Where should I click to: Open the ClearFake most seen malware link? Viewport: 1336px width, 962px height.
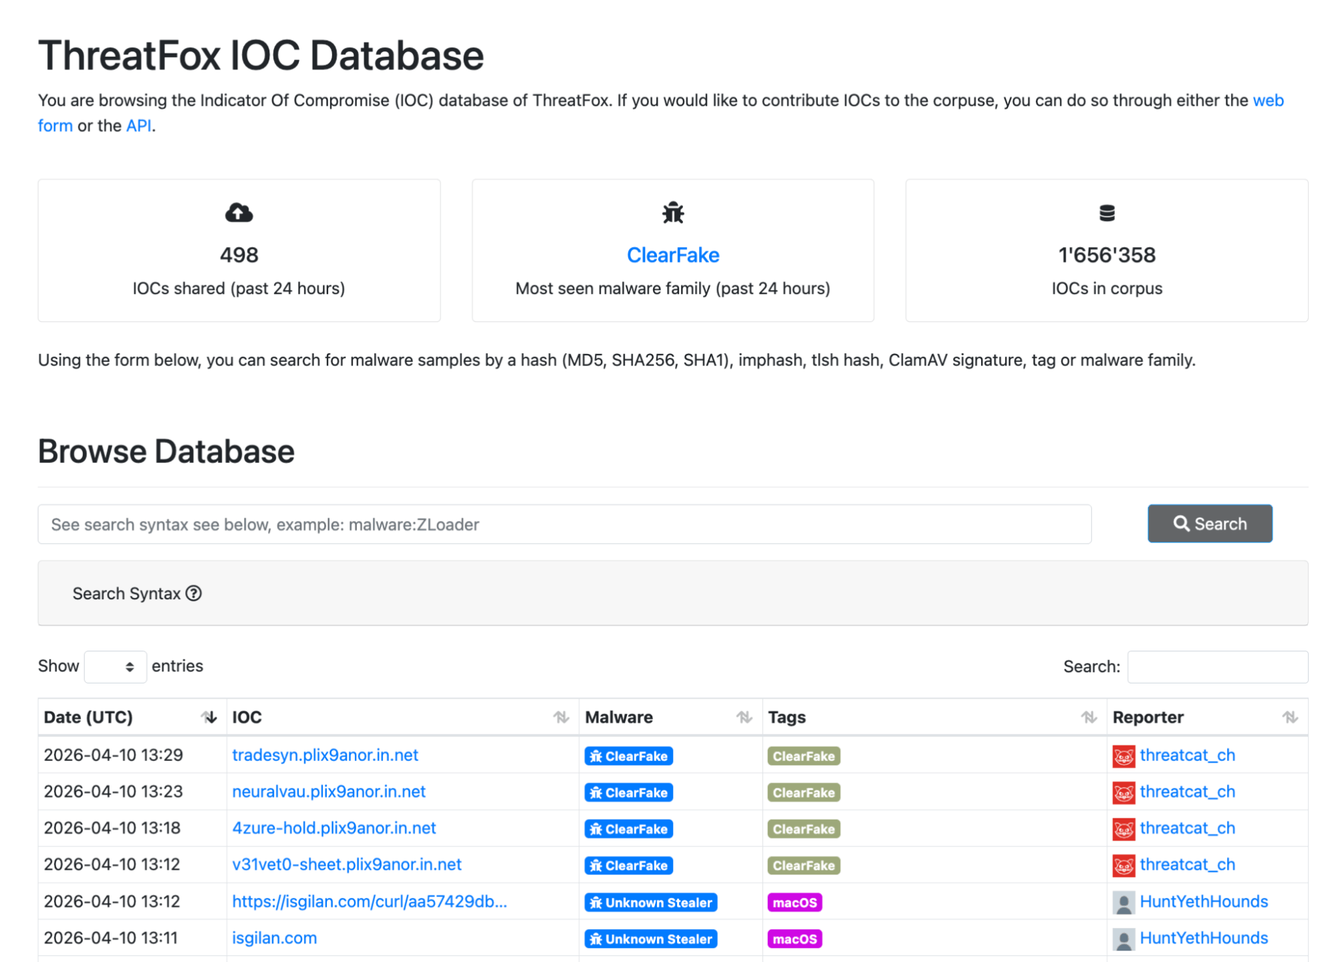pyautogui.click(x=672, y=255)
